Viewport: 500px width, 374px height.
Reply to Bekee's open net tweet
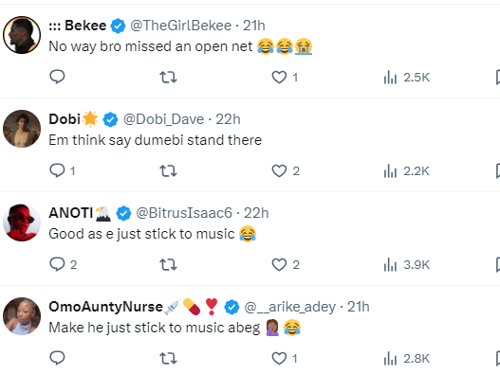[x=57, y=77]
